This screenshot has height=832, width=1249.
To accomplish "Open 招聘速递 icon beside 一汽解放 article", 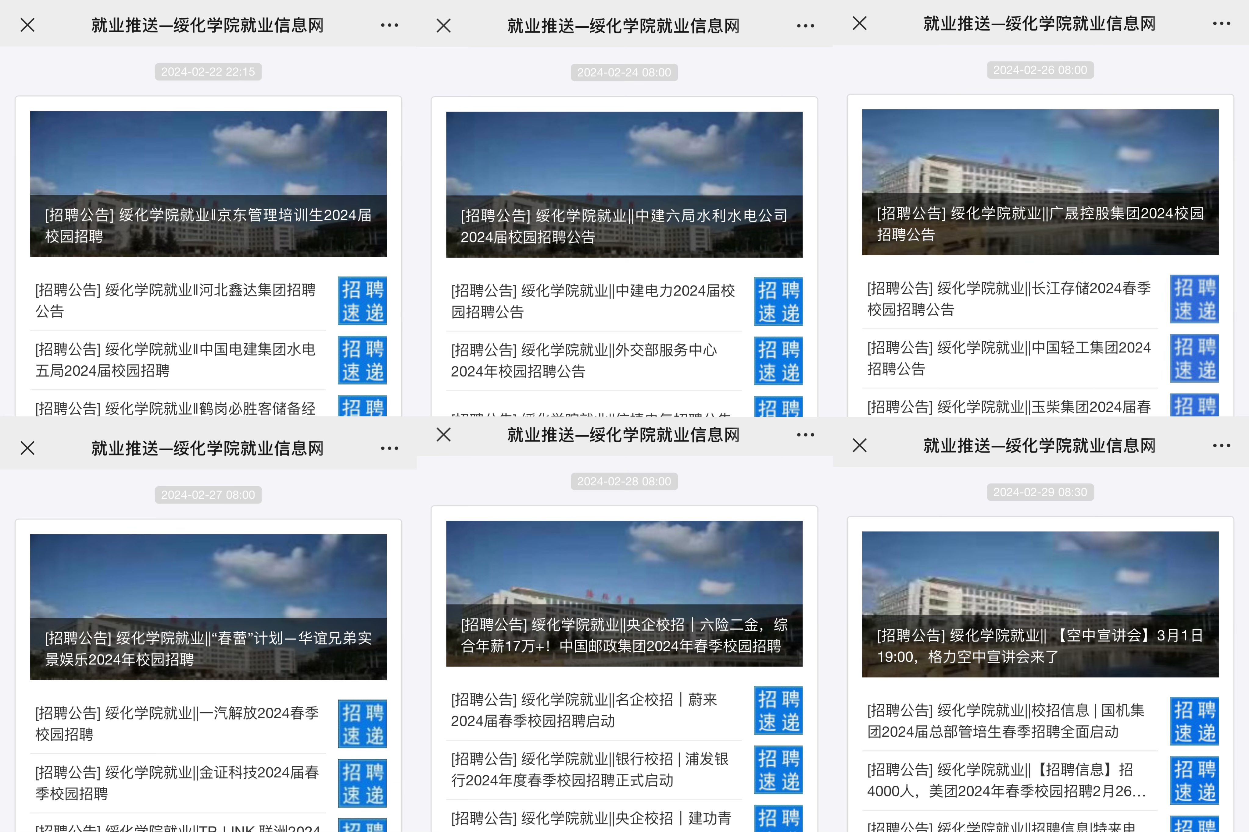I will 362,723.
